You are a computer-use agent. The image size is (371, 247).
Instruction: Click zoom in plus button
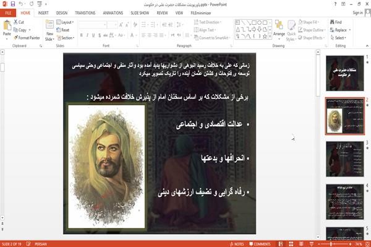coord(350,244)
